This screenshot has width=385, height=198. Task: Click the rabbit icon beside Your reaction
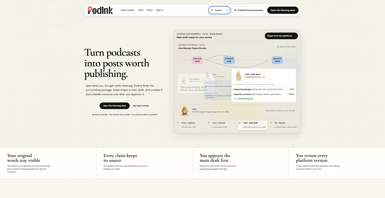(x=184, y=80)
